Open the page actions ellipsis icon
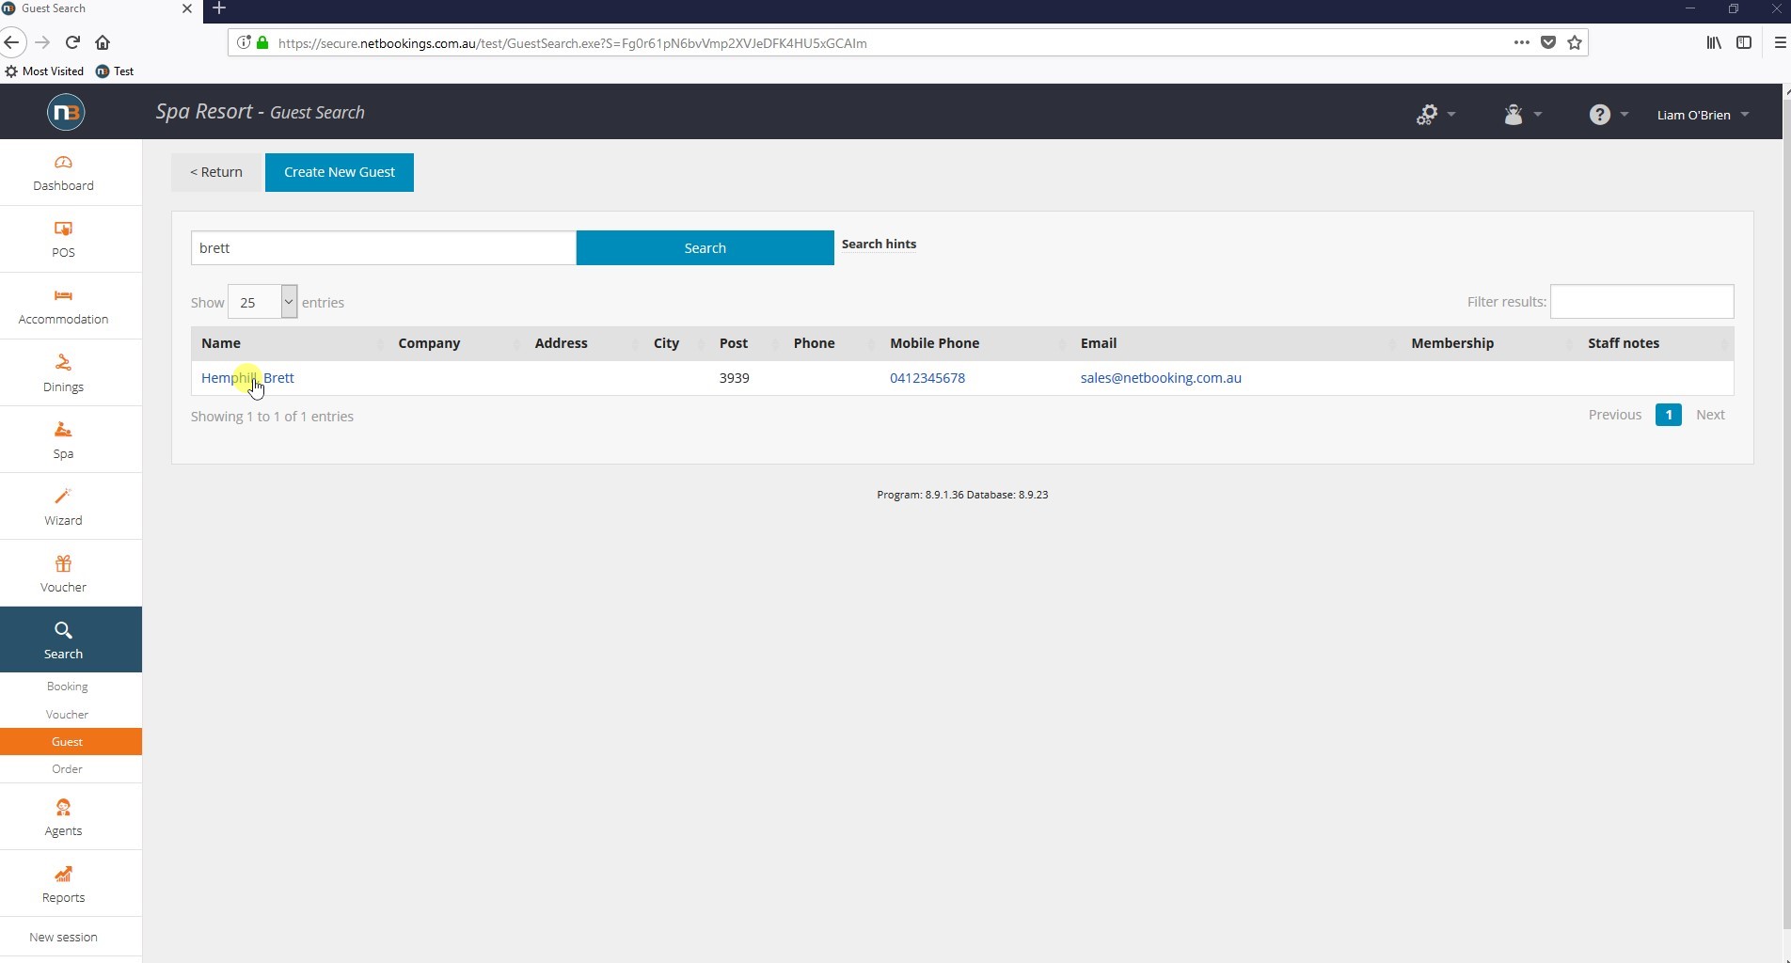 [x=1521, y=42]
